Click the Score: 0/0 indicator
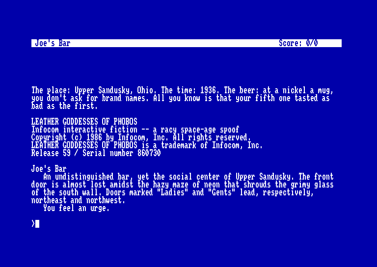The height and width of the screenshot is (267, 377). [x=298, y=43]
